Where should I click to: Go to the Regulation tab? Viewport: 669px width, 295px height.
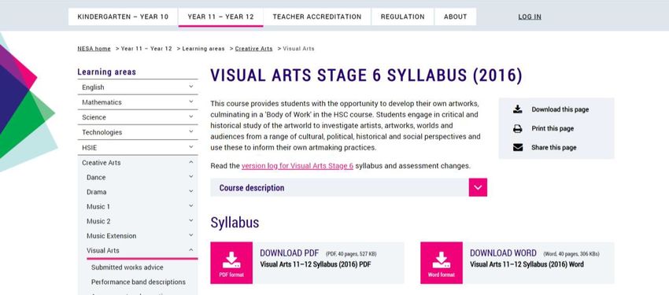click(x=403, y=17)
